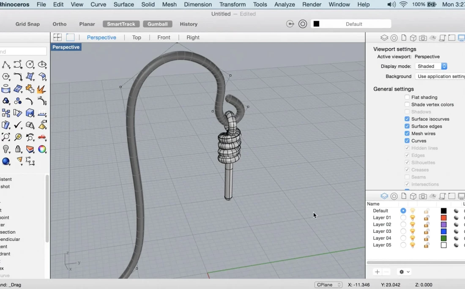Change Layer 04 green color swatch
Screen dimensions: 465x289
pyautogui.click(x=443, y=238)
